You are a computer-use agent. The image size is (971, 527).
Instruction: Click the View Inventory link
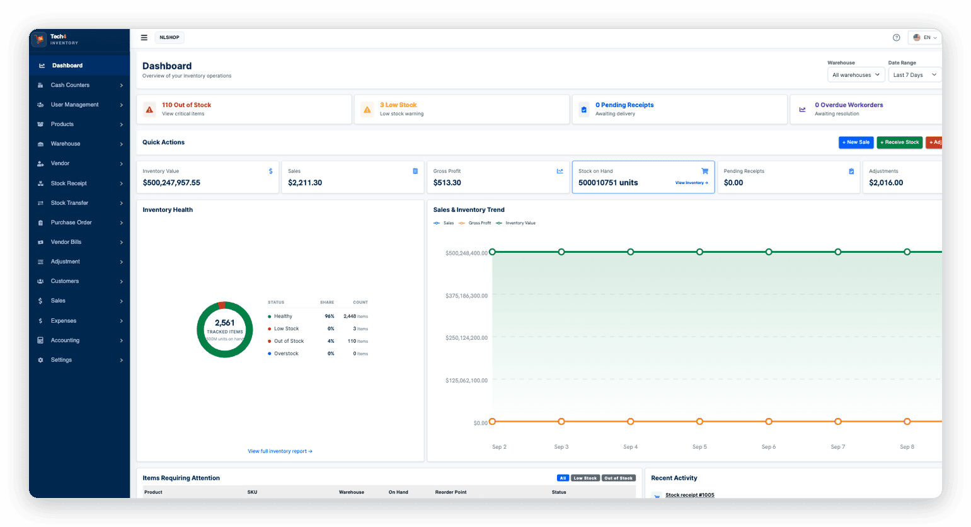pos(691,183)
